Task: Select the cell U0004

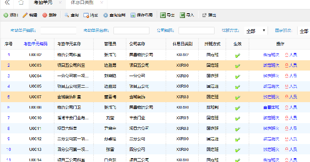Action: coord(36,76)
